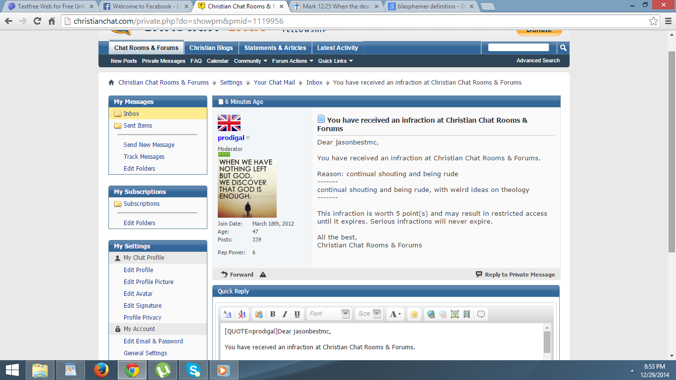Click Edit Avatar link

pos(138,294)
